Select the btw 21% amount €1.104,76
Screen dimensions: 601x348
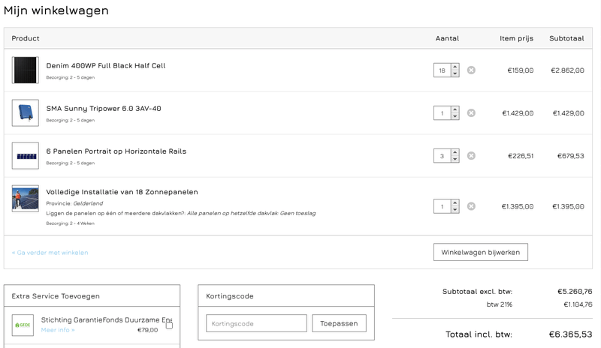578,304
